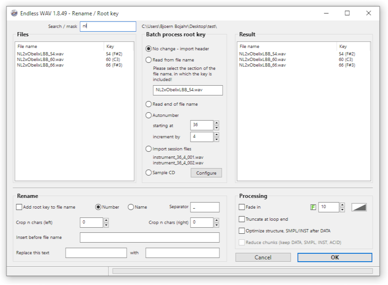Screen dimensions: 388x285
Task: Click the fade curve shape preview icon
Action: (359, 207)
